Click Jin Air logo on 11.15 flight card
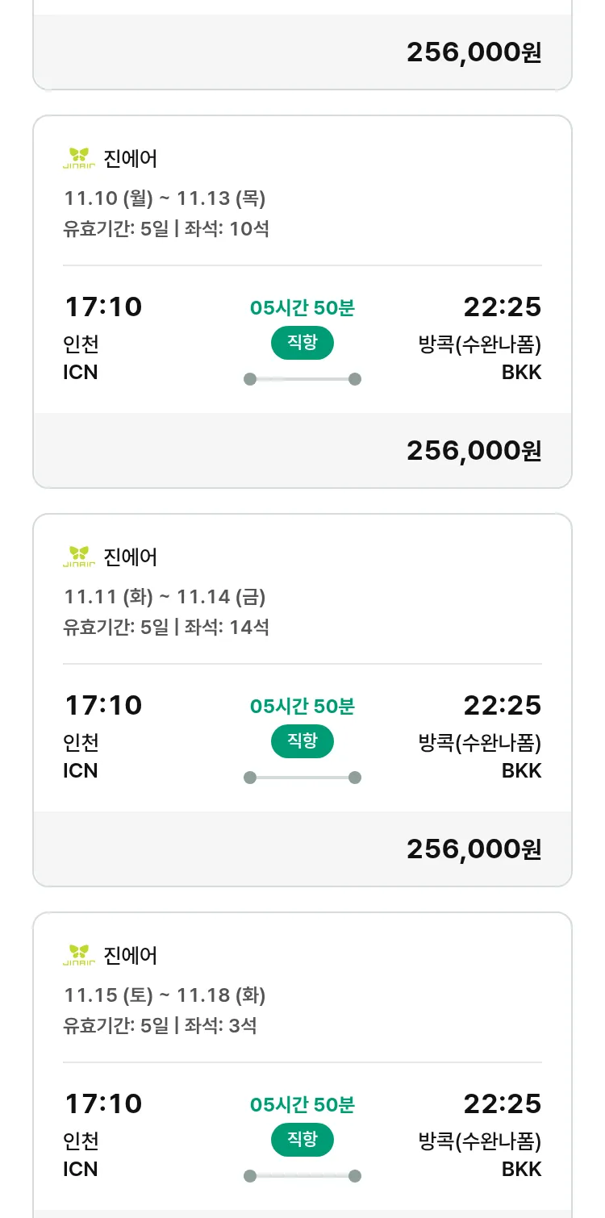 [x=78, y=955]
